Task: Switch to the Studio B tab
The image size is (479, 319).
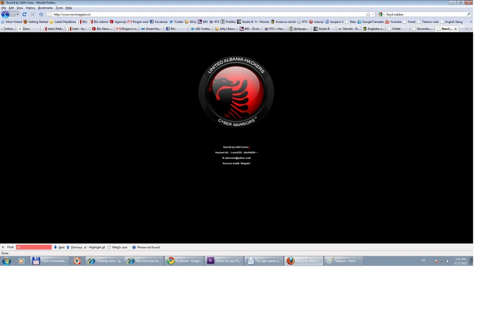Action: 321,29
